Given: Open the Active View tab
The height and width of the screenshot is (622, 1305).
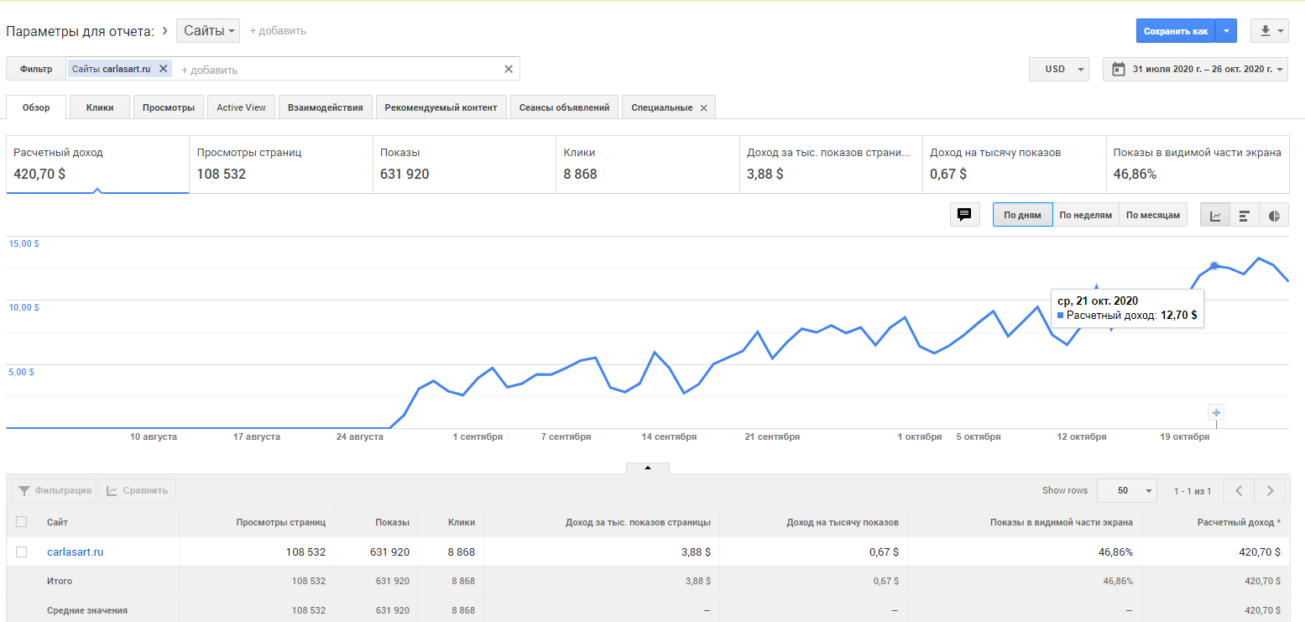Looking at the screenshot, I should coord(241,107).
